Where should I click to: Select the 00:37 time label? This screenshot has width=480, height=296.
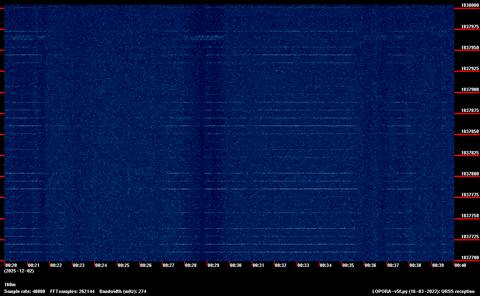[393, 265]
